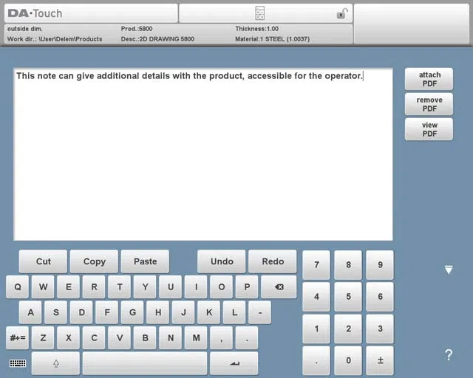Tap letter Z key
The width and height of the screenshot is (473, 378).
point(43,337)
